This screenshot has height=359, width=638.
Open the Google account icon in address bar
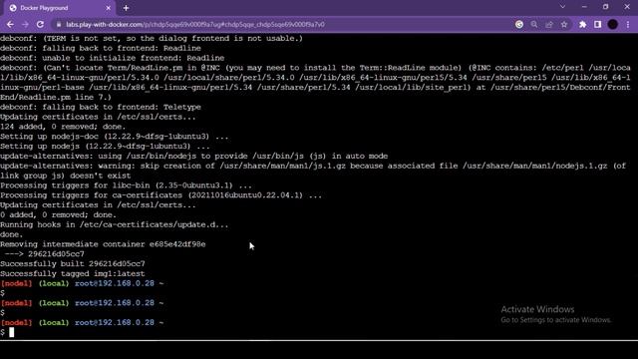coord(519,24)
